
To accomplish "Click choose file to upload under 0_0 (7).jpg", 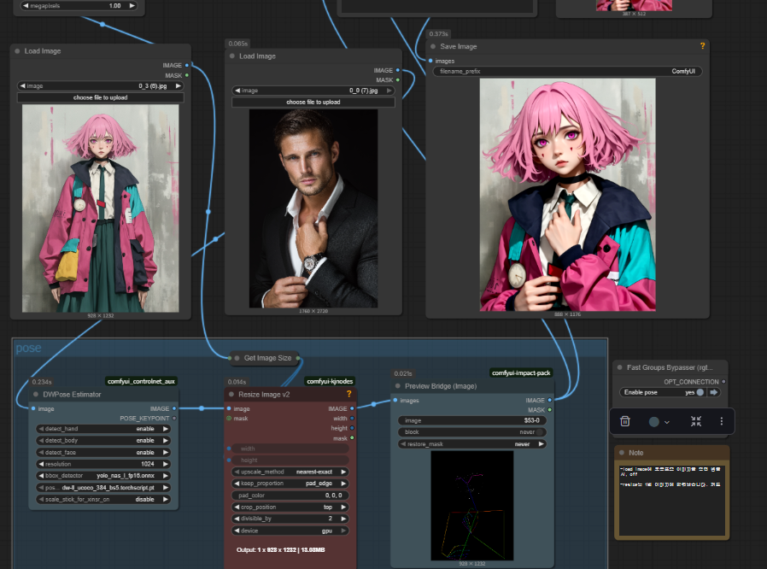I will click(x=313, y=103).
